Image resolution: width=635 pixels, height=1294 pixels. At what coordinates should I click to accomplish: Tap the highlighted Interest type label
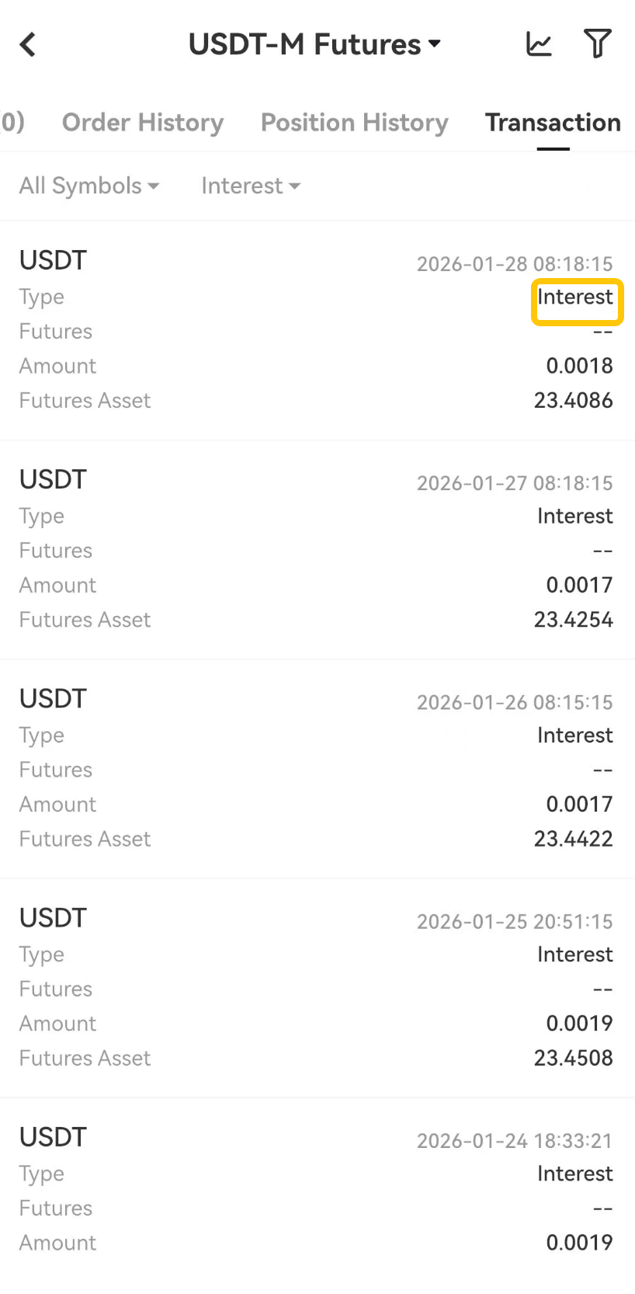(575, 297)
